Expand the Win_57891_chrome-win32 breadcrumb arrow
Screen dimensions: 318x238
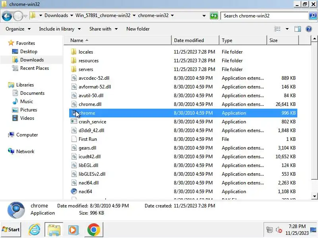coord(134,15)
